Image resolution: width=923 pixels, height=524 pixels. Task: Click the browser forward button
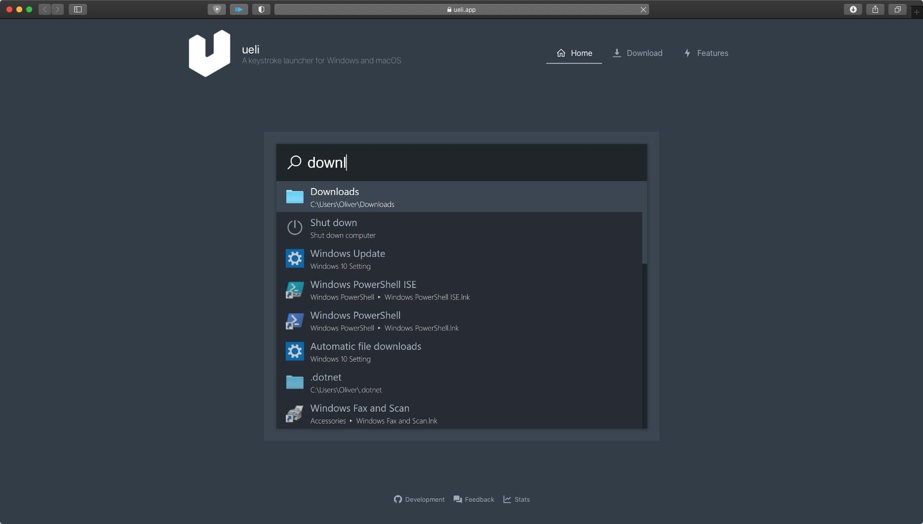point(57,9)
